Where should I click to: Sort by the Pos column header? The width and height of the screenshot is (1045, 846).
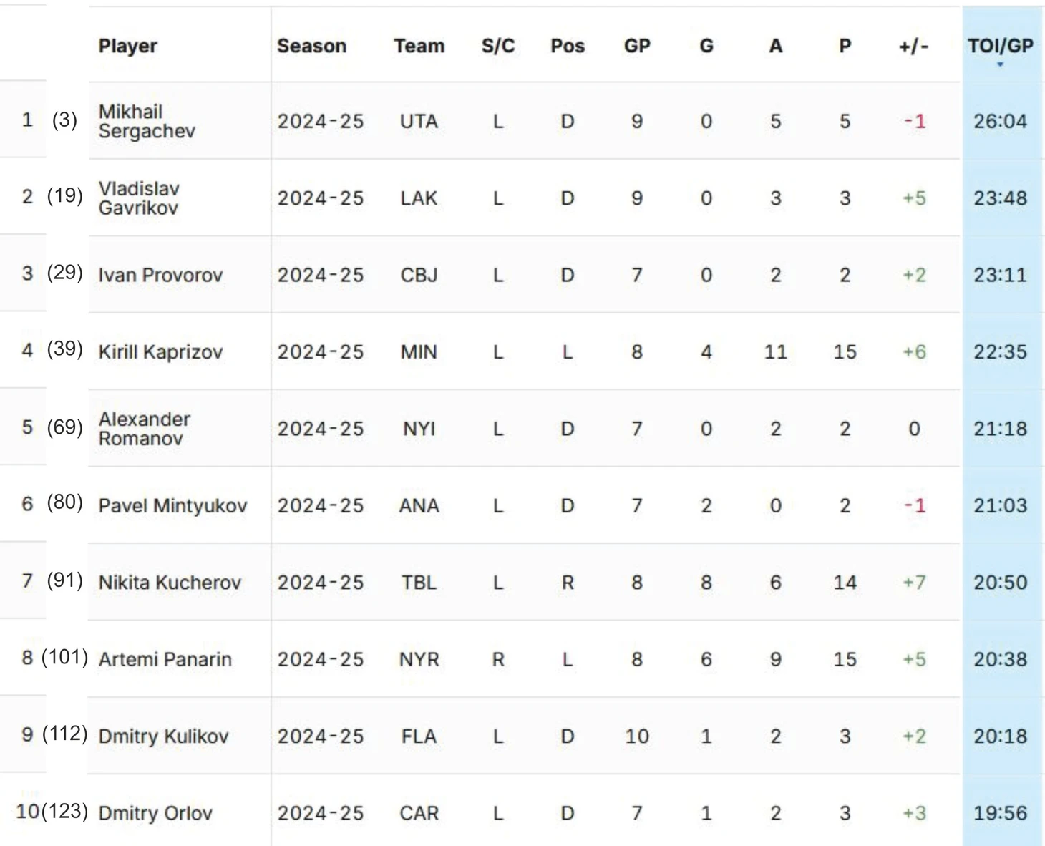(x=568, y=46)
